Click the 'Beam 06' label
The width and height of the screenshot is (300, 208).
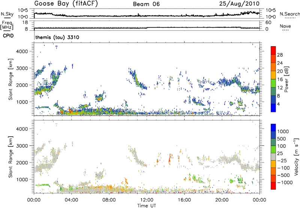[x=146, y=4]
